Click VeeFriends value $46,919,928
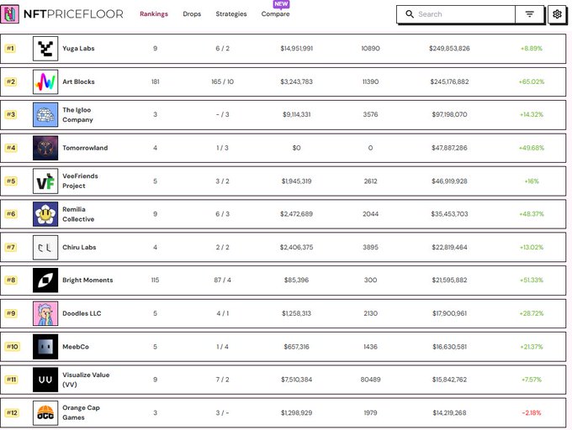 449,181
